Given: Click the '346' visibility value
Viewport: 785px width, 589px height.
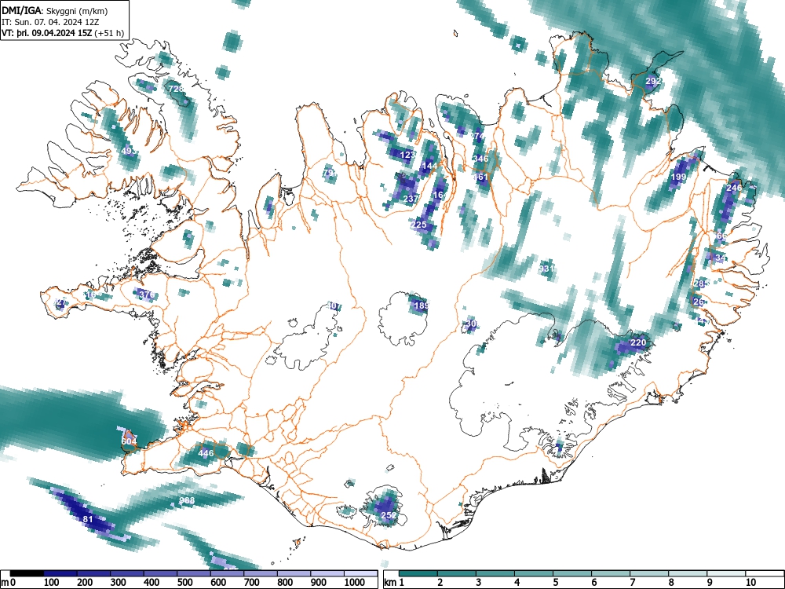Looking at the screenshot, I should (480, 159).
